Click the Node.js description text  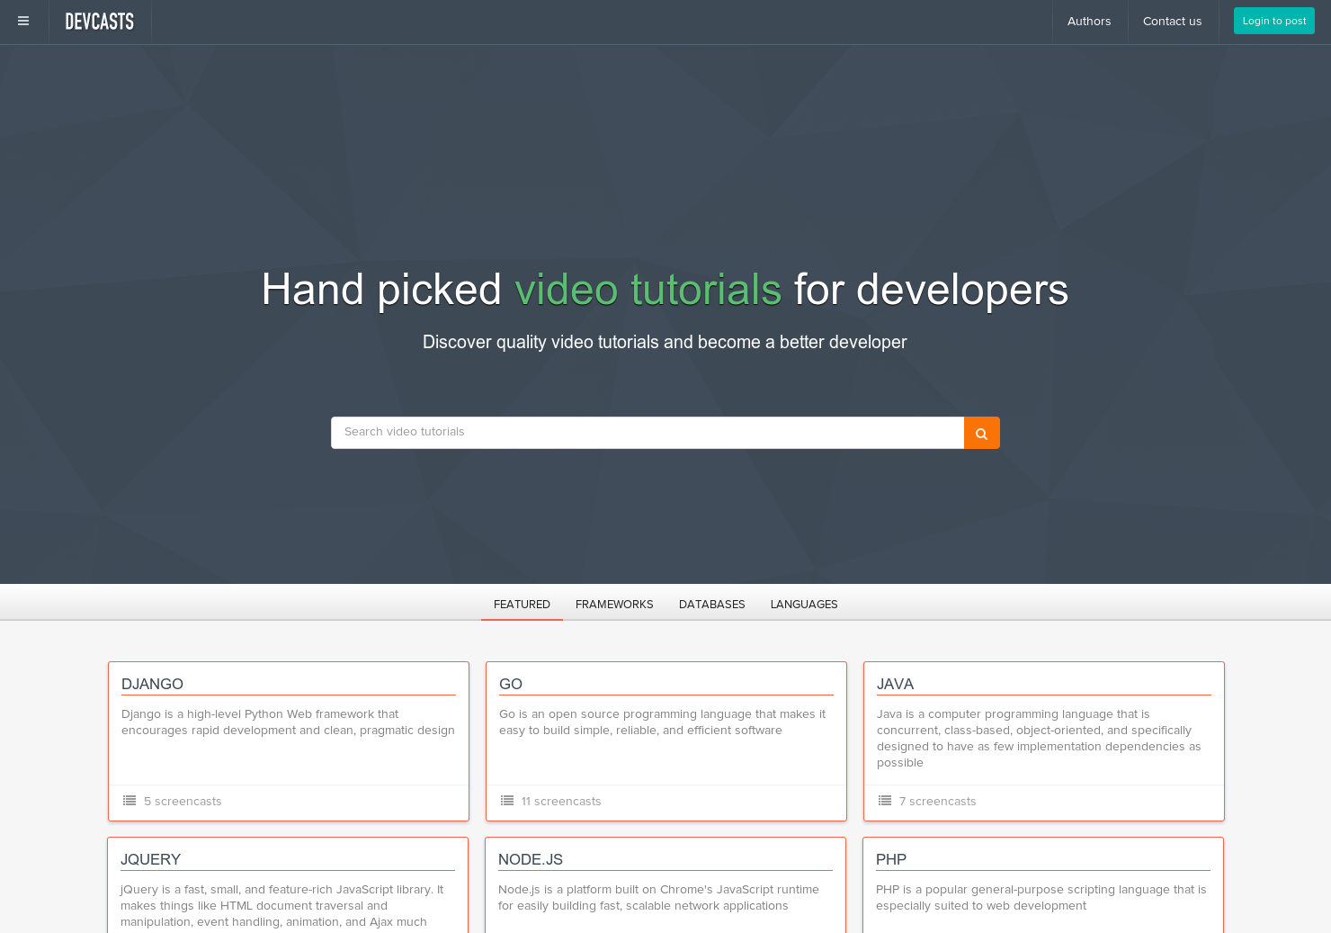pos(658,897)
